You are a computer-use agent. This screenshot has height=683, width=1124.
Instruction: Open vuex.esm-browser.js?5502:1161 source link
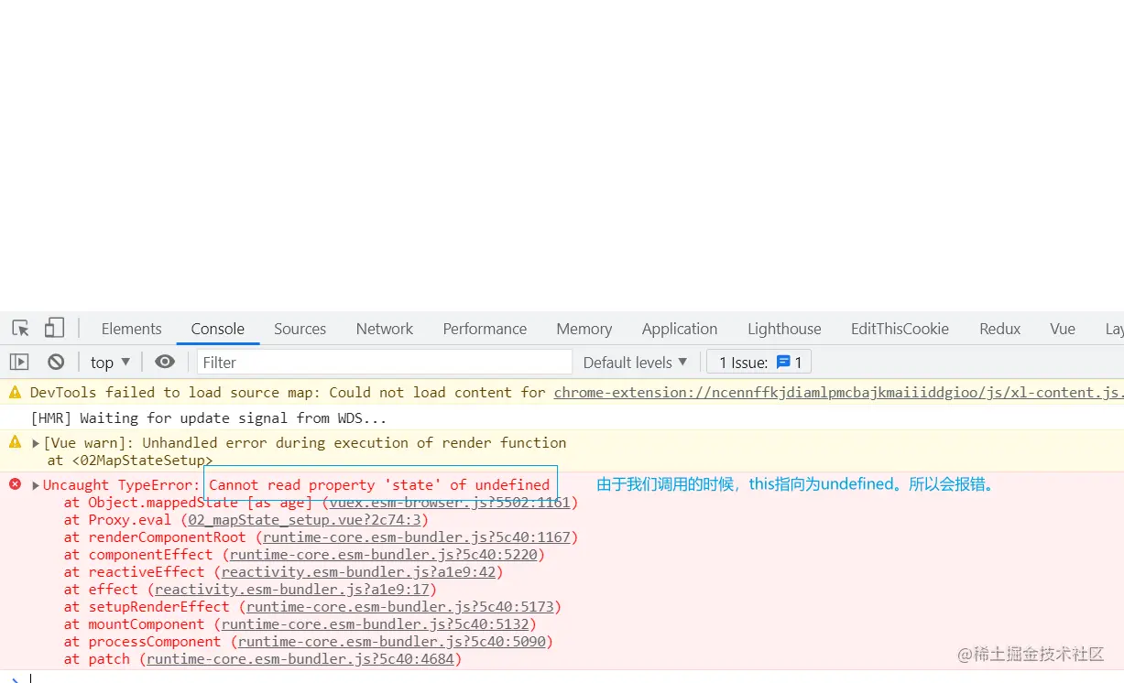click(450, 502)
